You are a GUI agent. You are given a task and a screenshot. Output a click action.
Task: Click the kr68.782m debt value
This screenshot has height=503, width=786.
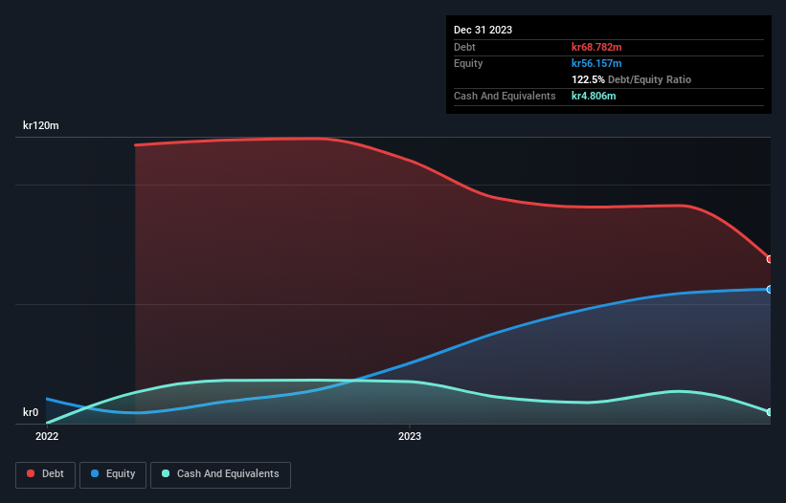pos(596,47)
